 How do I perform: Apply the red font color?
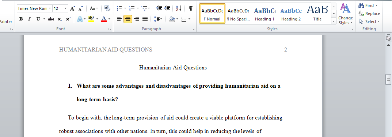pos(104,19)
